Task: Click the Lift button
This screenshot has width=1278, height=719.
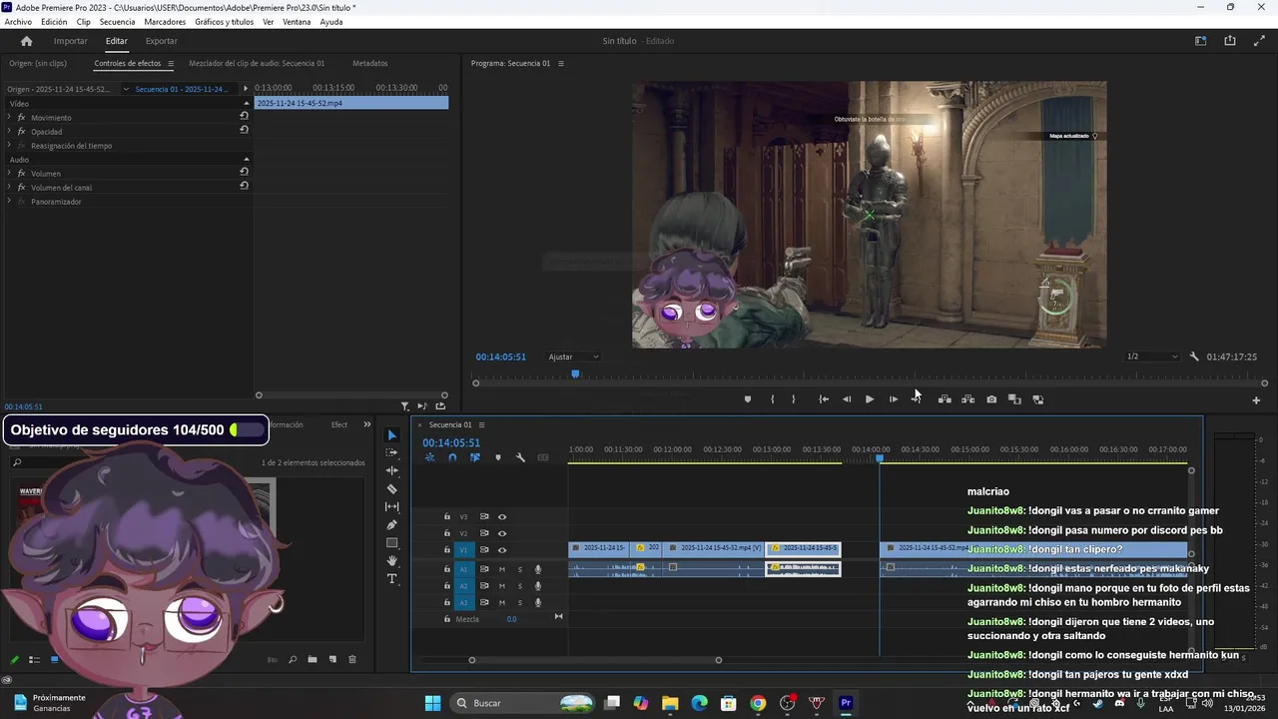Action: pyautogui.click(x=945, y=399)
